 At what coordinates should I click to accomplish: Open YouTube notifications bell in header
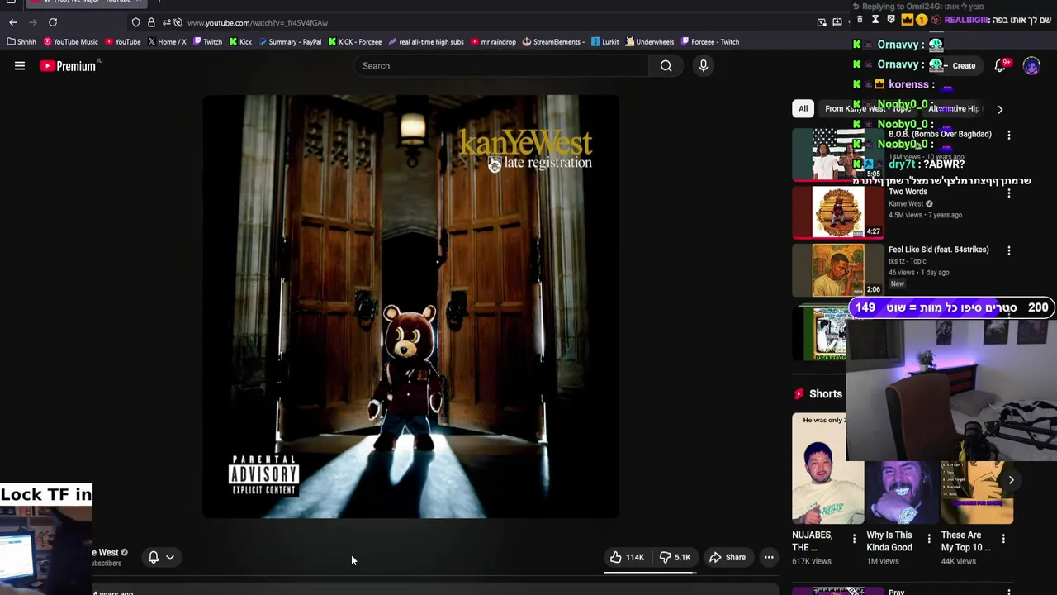coord(1000,66)
